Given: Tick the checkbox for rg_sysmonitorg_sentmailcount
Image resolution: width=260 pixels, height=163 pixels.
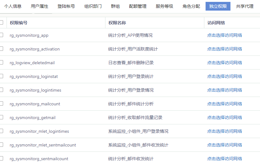Looking at the screenshot, I should point(2,158).
